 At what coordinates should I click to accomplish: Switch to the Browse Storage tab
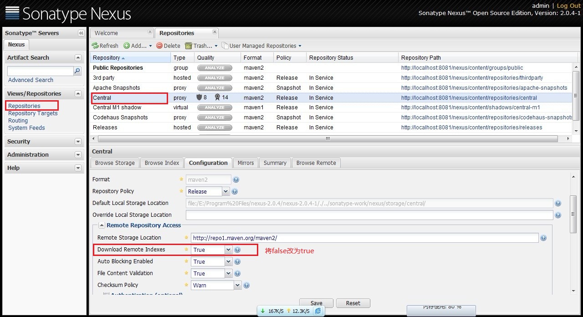point(115,163)
